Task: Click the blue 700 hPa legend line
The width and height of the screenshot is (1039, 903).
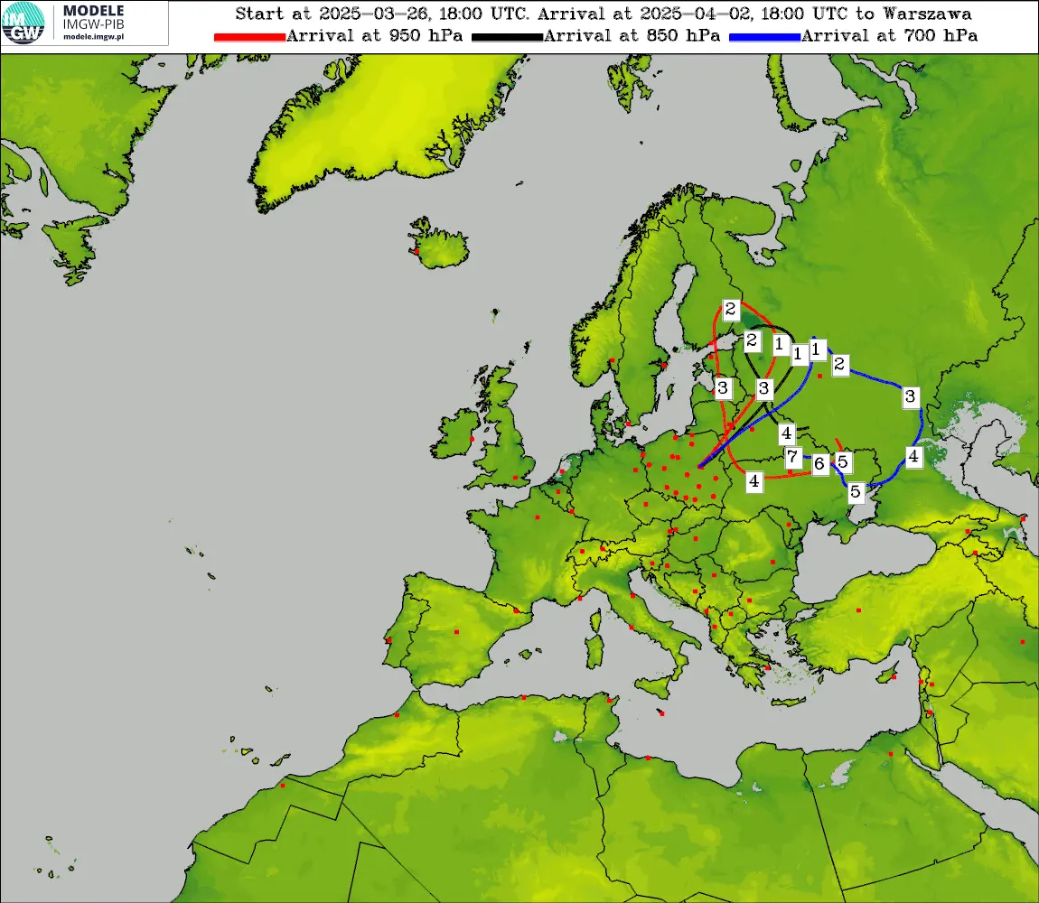Action: point(764,37)
